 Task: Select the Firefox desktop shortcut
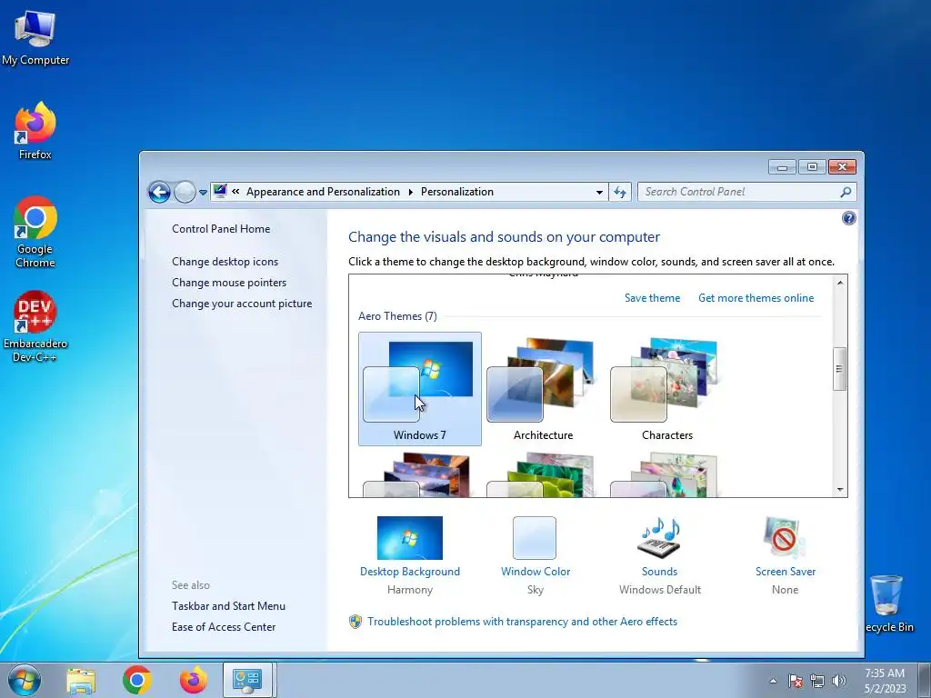(x=35, y=131)
